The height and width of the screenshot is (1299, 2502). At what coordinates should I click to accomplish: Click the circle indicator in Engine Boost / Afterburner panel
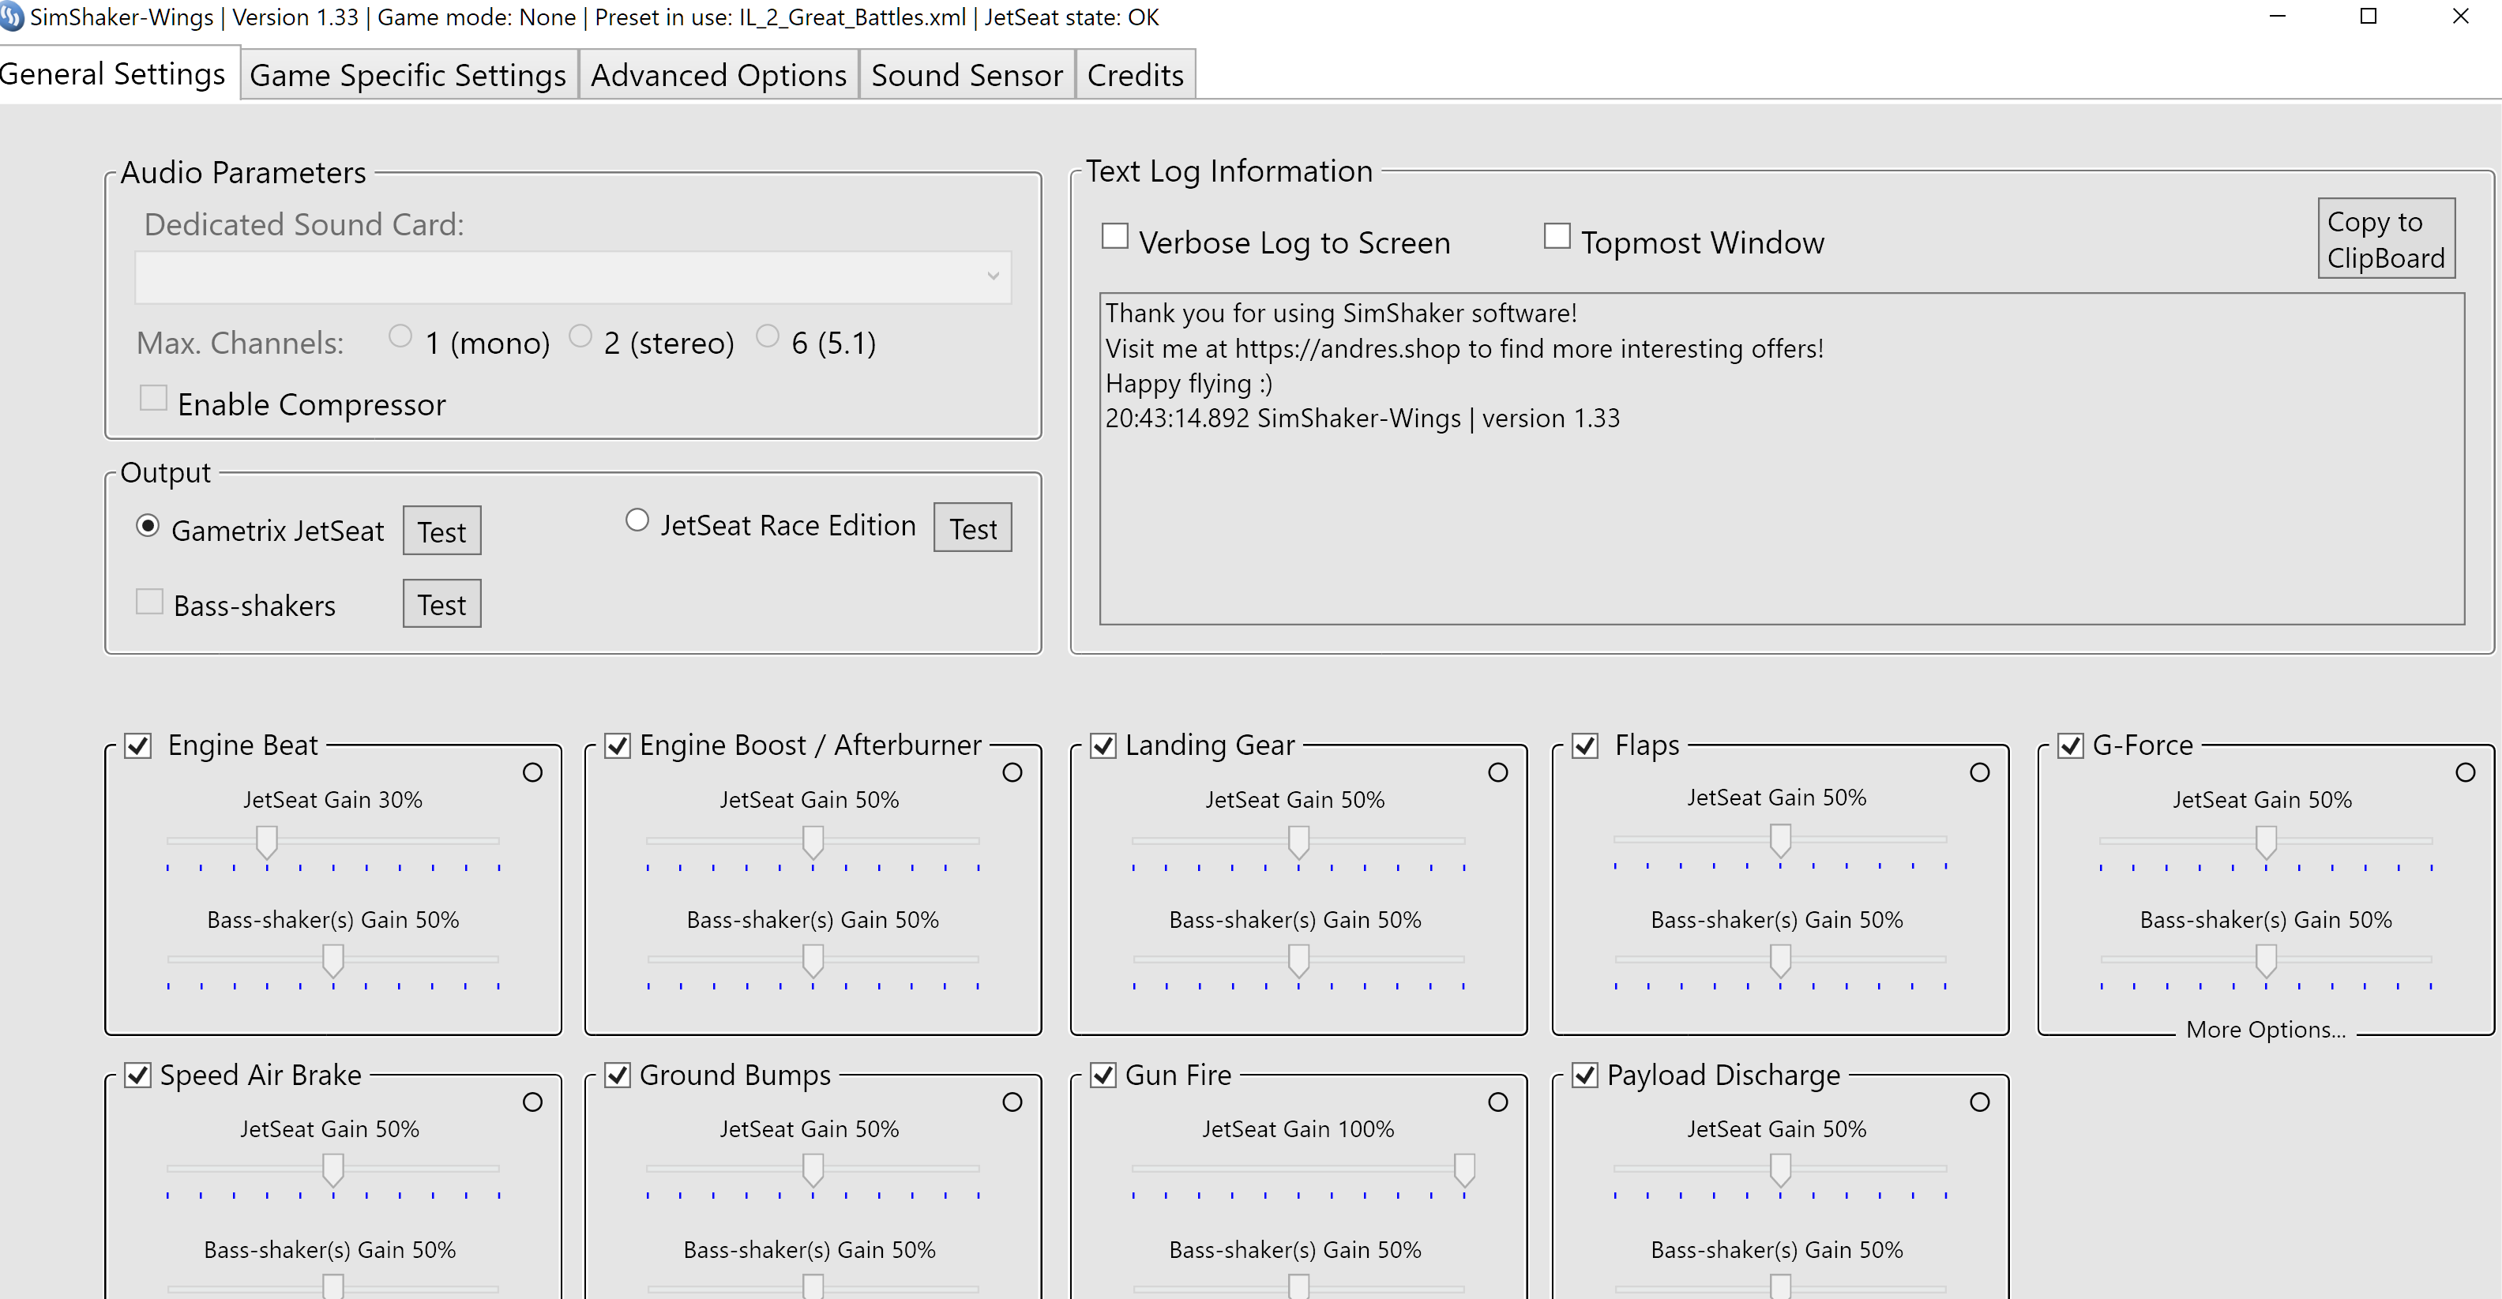click(1012, 773)
